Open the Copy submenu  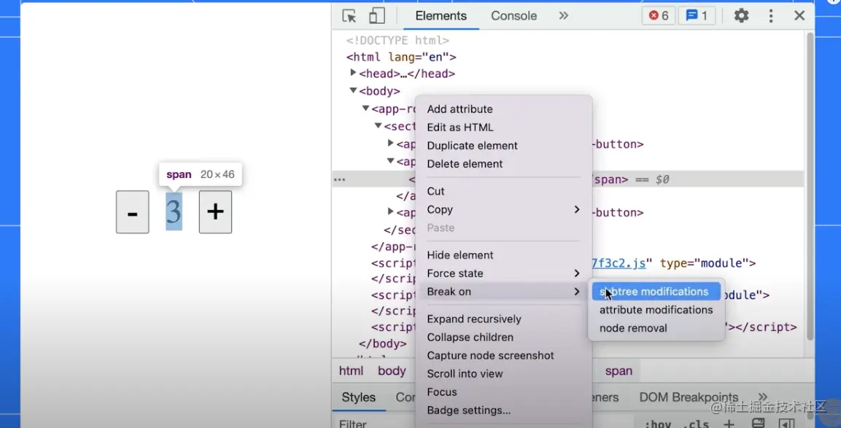pyautogui.click(x=503, y=210)
